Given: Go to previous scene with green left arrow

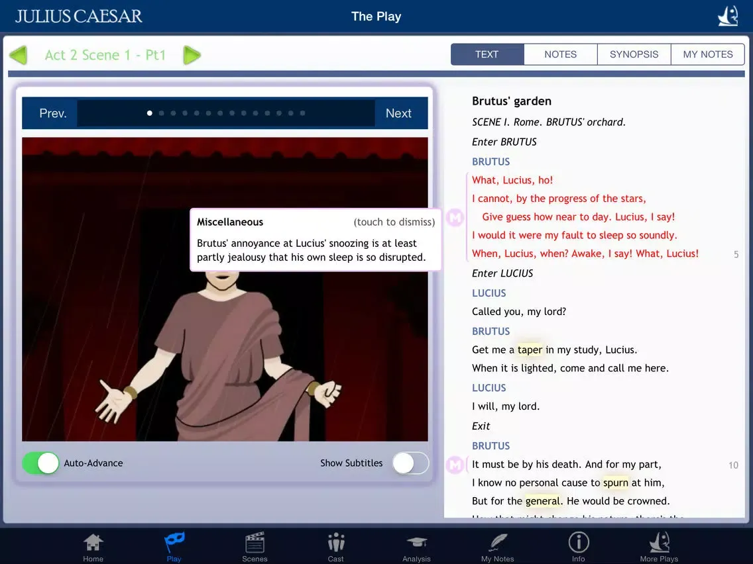Looking at the screenshot, I should [x=19, y=55].
